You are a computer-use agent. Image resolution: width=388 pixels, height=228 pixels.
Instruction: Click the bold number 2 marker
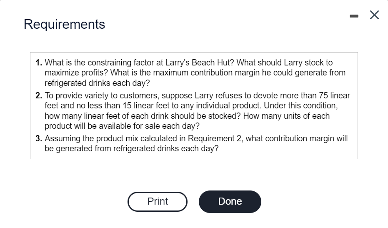pyautogui.click(x=39, y=96)
